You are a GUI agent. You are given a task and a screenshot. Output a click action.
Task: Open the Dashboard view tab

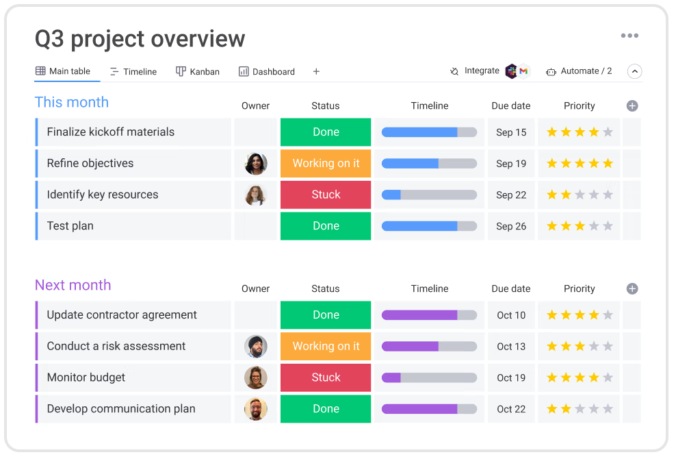267,71
